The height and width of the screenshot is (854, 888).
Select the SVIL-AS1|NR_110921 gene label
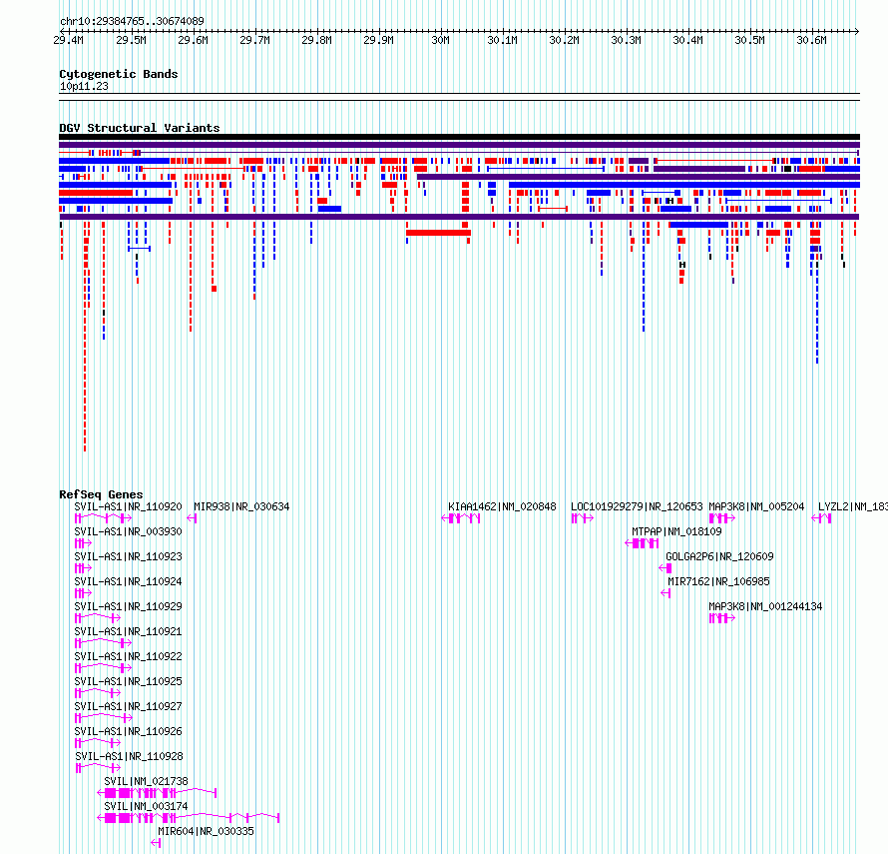pos(128,631)
